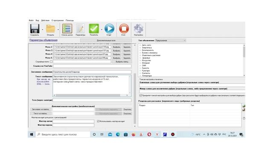Start posting with the blue play icon
Image resolution: width=273 pixels, height=153 pixels.
[109, 28]
